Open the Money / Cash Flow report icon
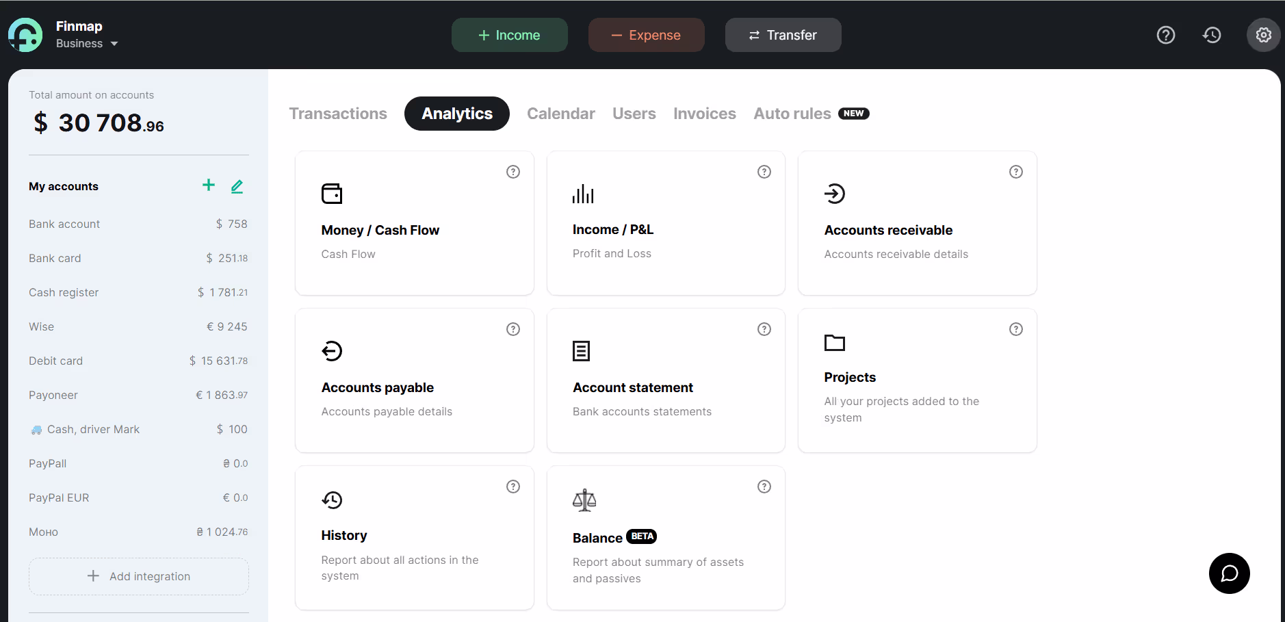The width and height of the screenshot is (1285, 622). (x=332, y=194)
